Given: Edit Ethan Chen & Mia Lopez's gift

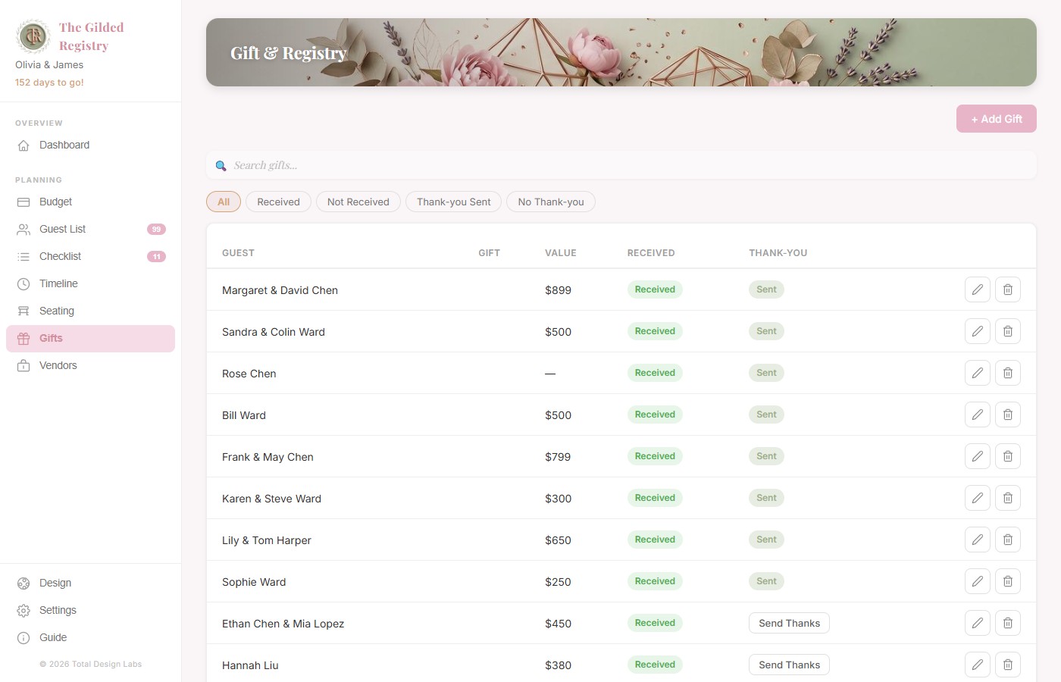Looking at the screenshot, I should [x=978, y=623].
